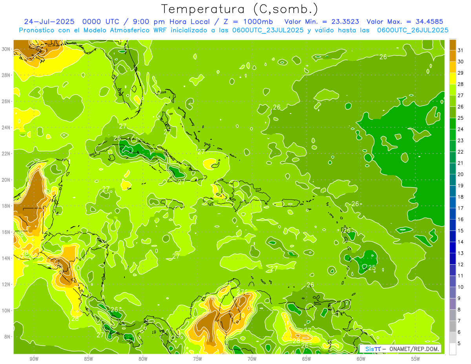
Task: Click legend value '21' on the color scale
Action: click(461, 163)
